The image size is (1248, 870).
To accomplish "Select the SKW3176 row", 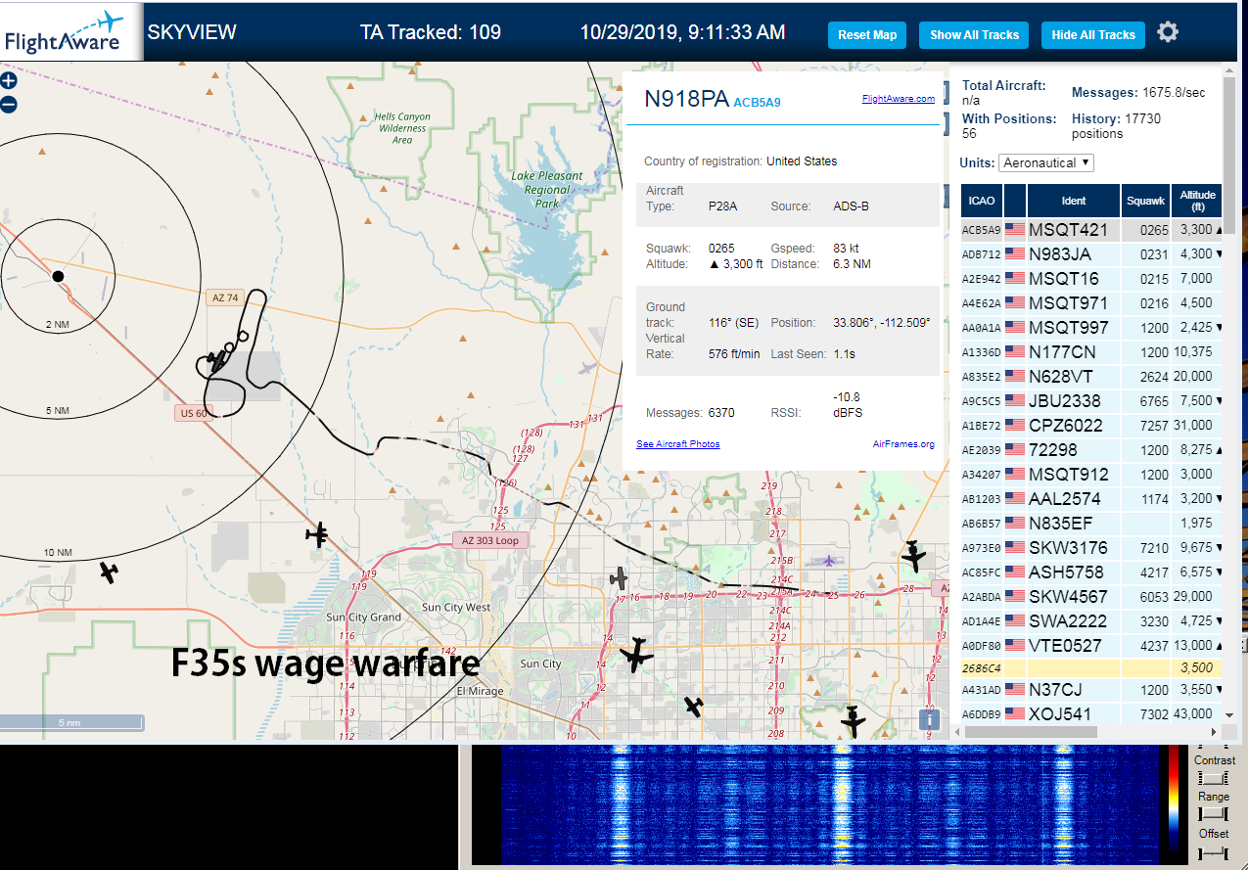I will [x=1091, y=548].
